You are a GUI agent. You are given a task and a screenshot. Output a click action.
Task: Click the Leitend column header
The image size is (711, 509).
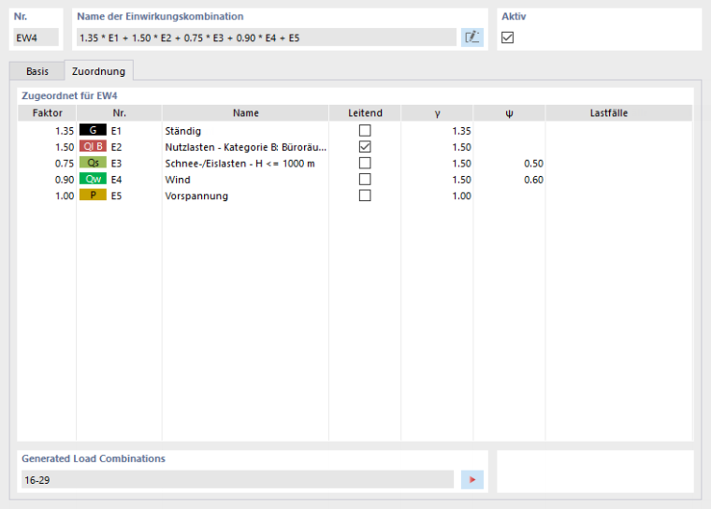coord(365,113)
